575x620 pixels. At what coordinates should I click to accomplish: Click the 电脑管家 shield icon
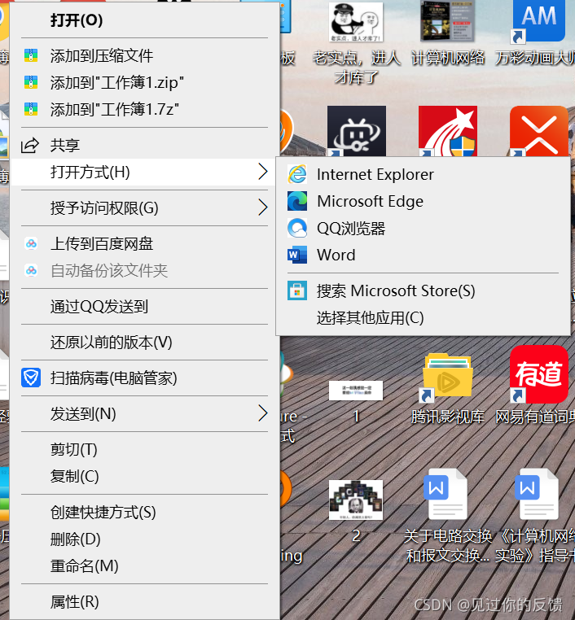pos(31,378)
